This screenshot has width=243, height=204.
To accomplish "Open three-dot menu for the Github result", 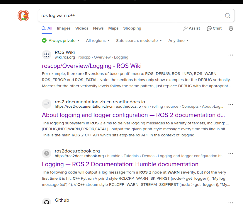I will pos(231,203).
